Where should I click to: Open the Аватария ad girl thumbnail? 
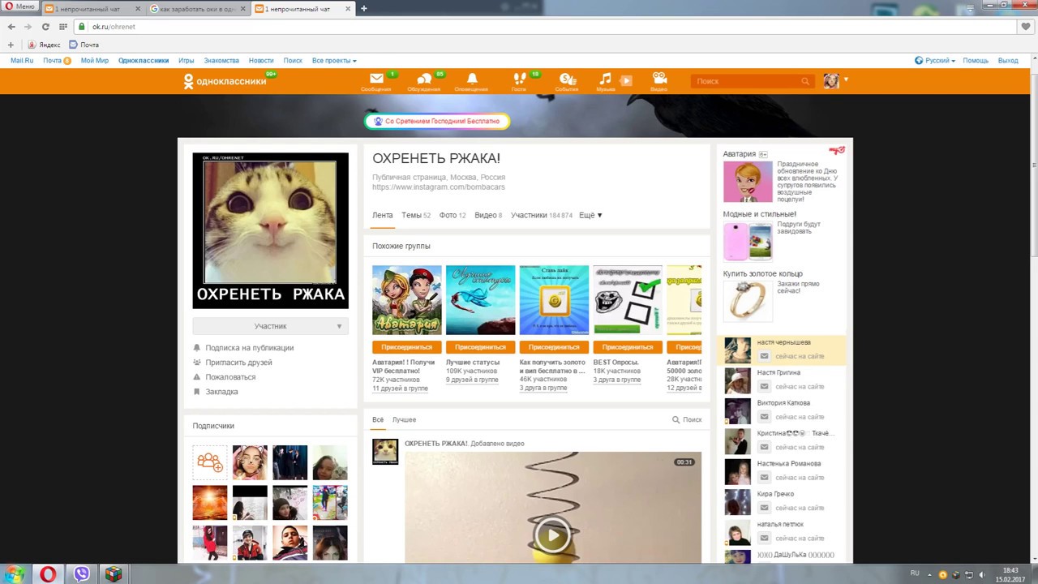tap(748, 182)
